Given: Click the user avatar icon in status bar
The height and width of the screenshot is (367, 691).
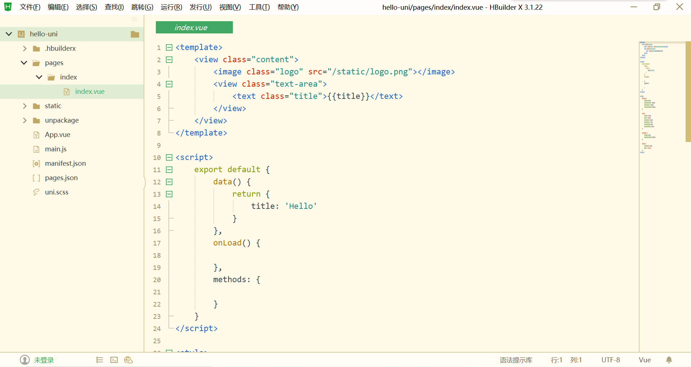Looking at the screenshot, I should coord(25,360).
